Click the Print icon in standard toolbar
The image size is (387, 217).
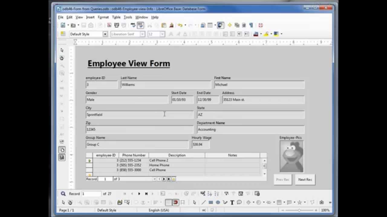(x=116, y=25)
